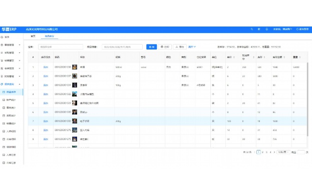Open the 流水 link in row 3
The image size is (312, 196).
pyautogui.click(x=46, y=85)
